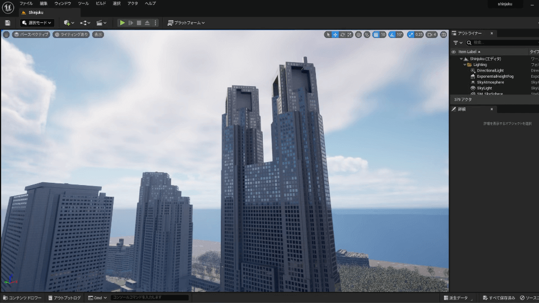
Task: Open the 選択モード mode dropdown
Action: coord(37,23)
